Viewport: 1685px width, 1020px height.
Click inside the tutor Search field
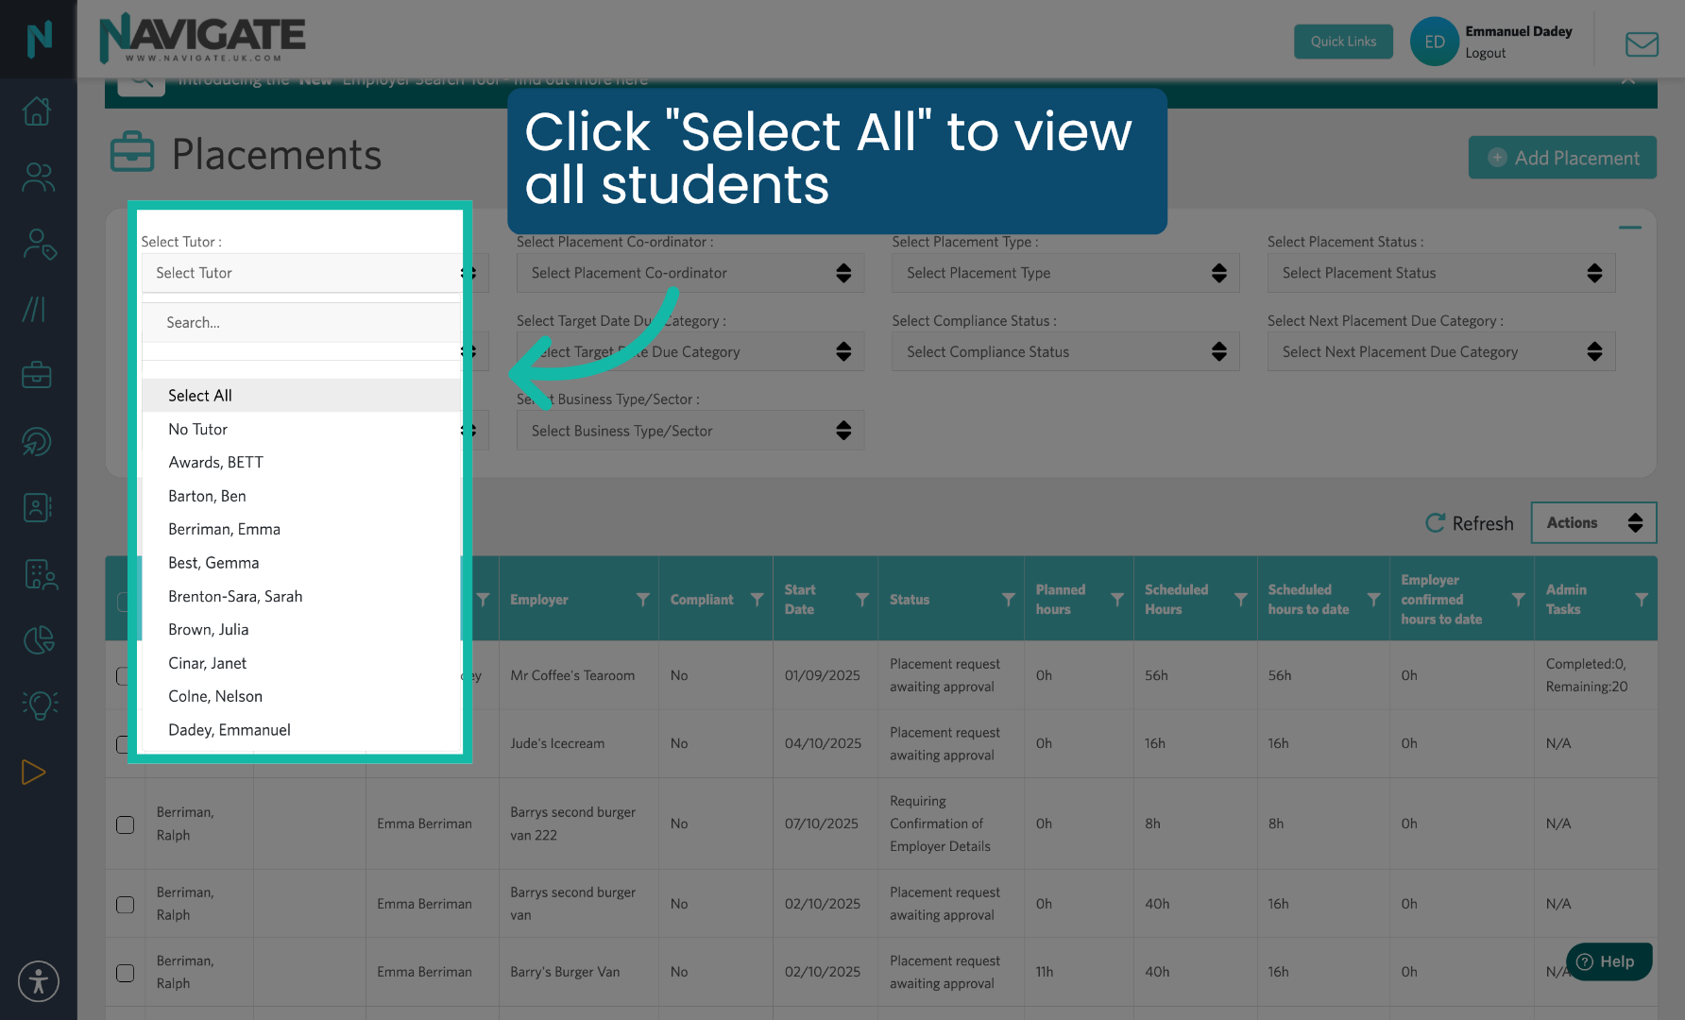click(300, 322)
